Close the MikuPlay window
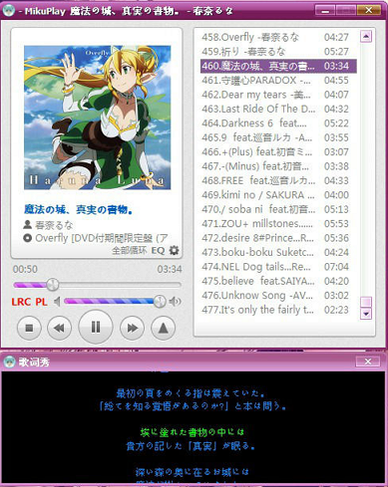388x487 pixels. point(368,11)
